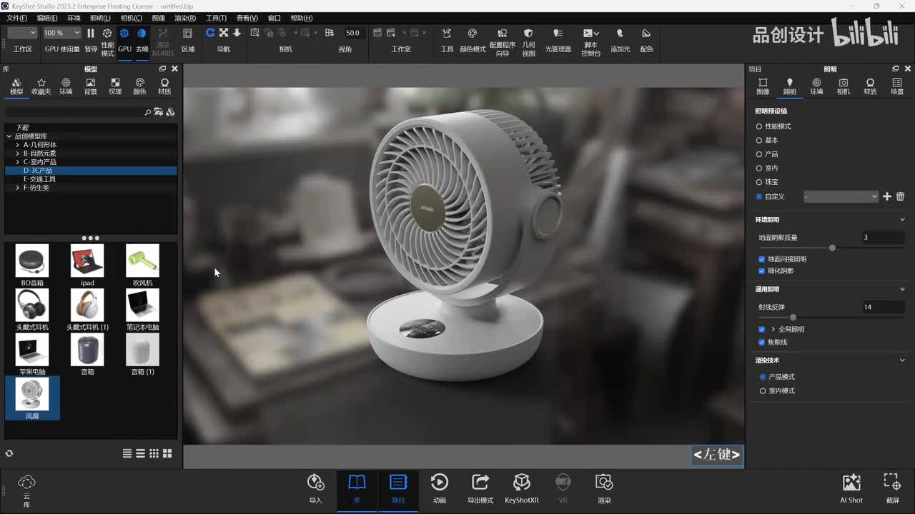This screenshot has width=915, height=514.
Task: Click the add preset plus button
Action: [x=887, y=196]
